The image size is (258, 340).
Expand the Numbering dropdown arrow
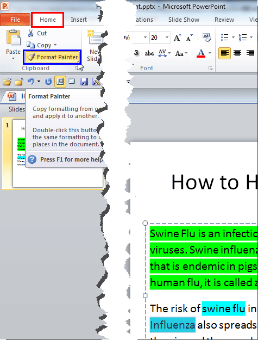[251, 38]
